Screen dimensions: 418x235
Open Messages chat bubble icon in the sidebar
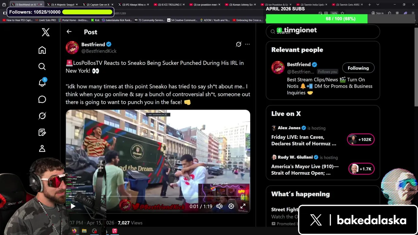pos(42,99)
